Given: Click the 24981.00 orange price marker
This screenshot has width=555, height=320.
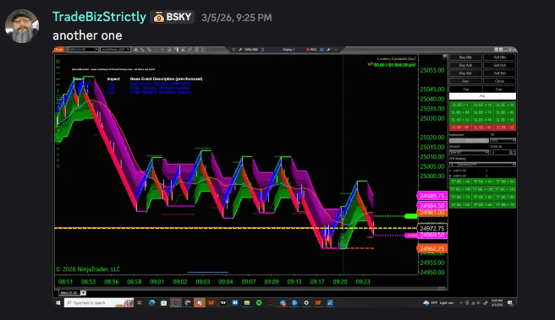Looking at the screenshot, I should (x=431, y=213).
